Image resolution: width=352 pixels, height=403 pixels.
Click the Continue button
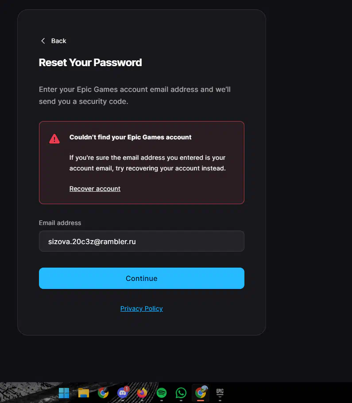tap(142, 278)
